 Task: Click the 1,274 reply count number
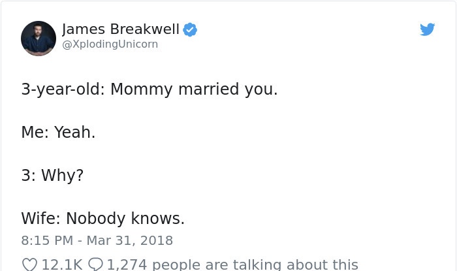click(127, 264)
